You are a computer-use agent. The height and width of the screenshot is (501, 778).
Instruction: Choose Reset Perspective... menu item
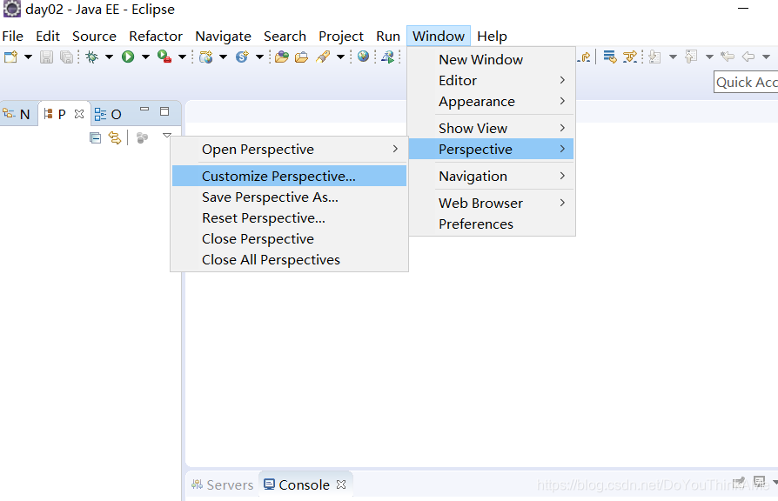click(x=289, y=218)
